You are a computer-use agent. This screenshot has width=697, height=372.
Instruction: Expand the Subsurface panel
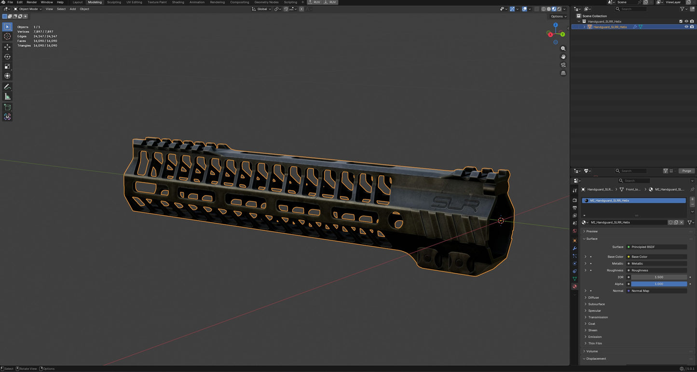596,304
